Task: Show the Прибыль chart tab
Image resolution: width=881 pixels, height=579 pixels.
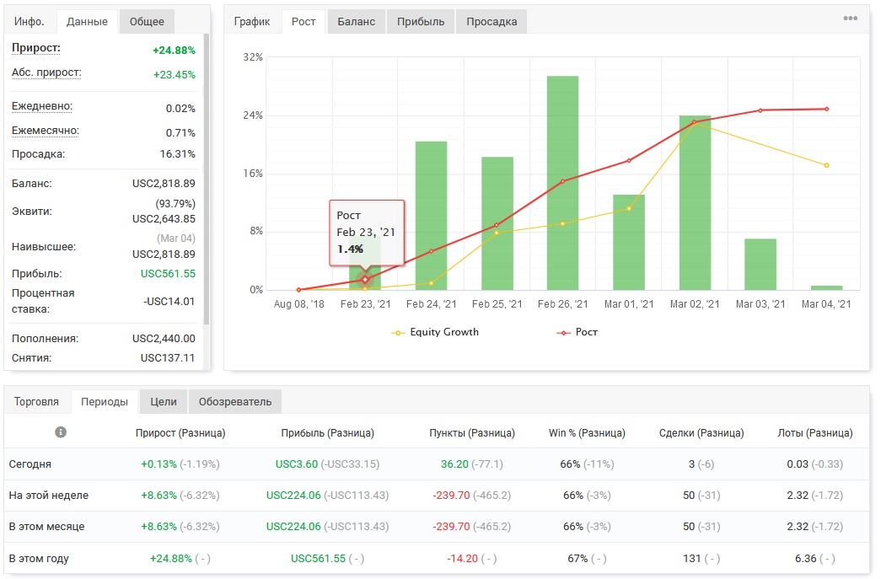Action: [421, 21]
